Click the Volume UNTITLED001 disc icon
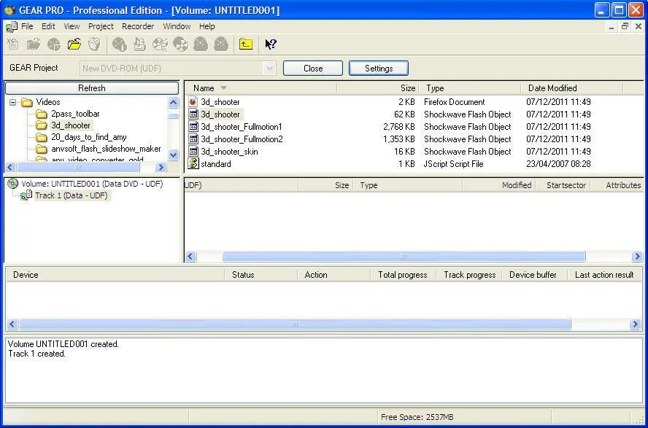Image resolution: width=648 pixels, height=428 pixels. [x=13, y=184]
